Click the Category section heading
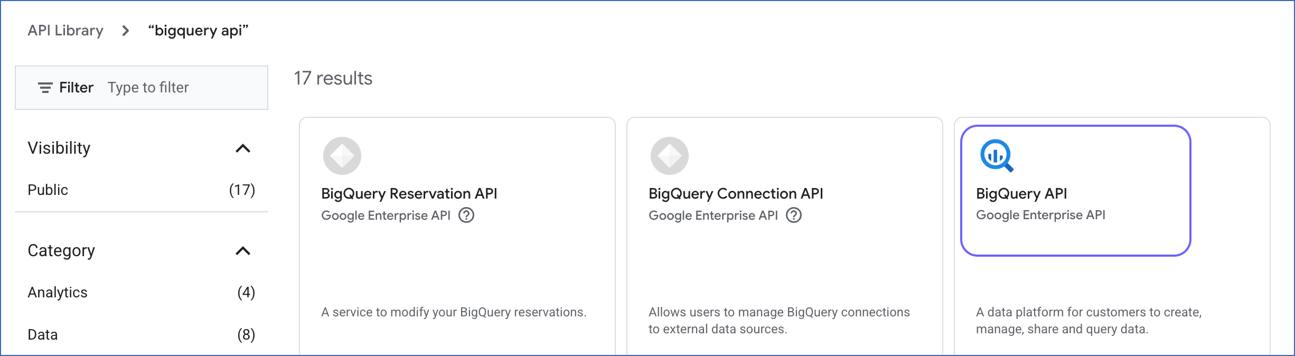The width and height of the screenshot is (1295, 356). pos(61,251)
